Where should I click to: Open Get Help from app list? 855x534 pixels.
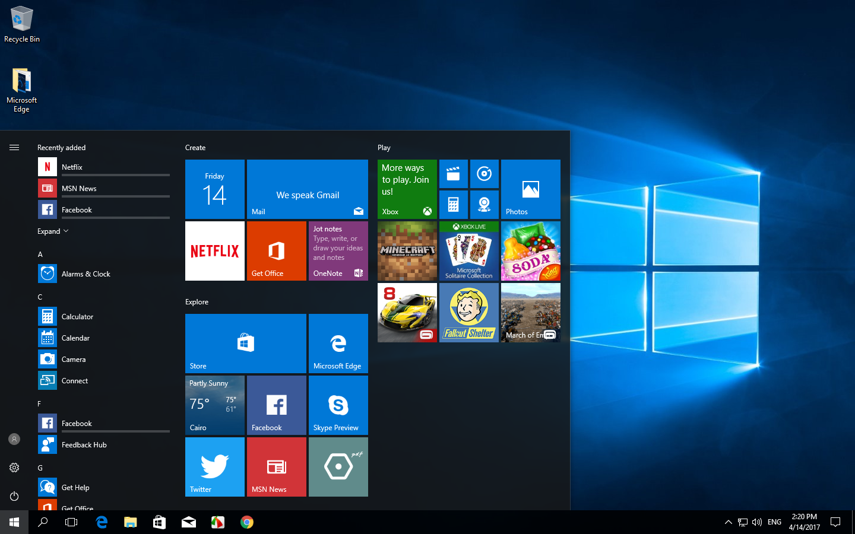[x=104, y=488]
